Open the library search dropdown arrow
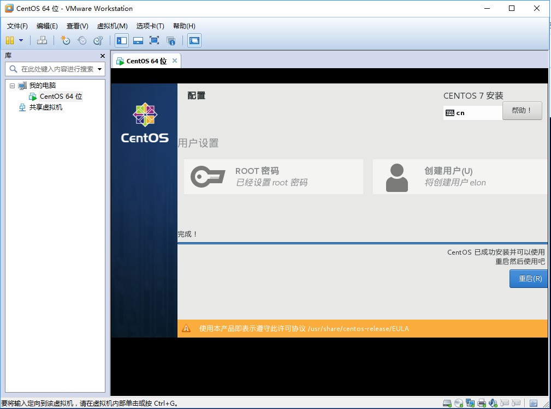Viewport: 551px width, 409px height. pos(100,69)
